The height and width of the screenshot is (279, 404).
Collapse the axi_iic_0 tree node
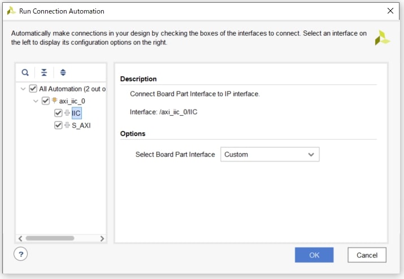click(x=36, y=101)
